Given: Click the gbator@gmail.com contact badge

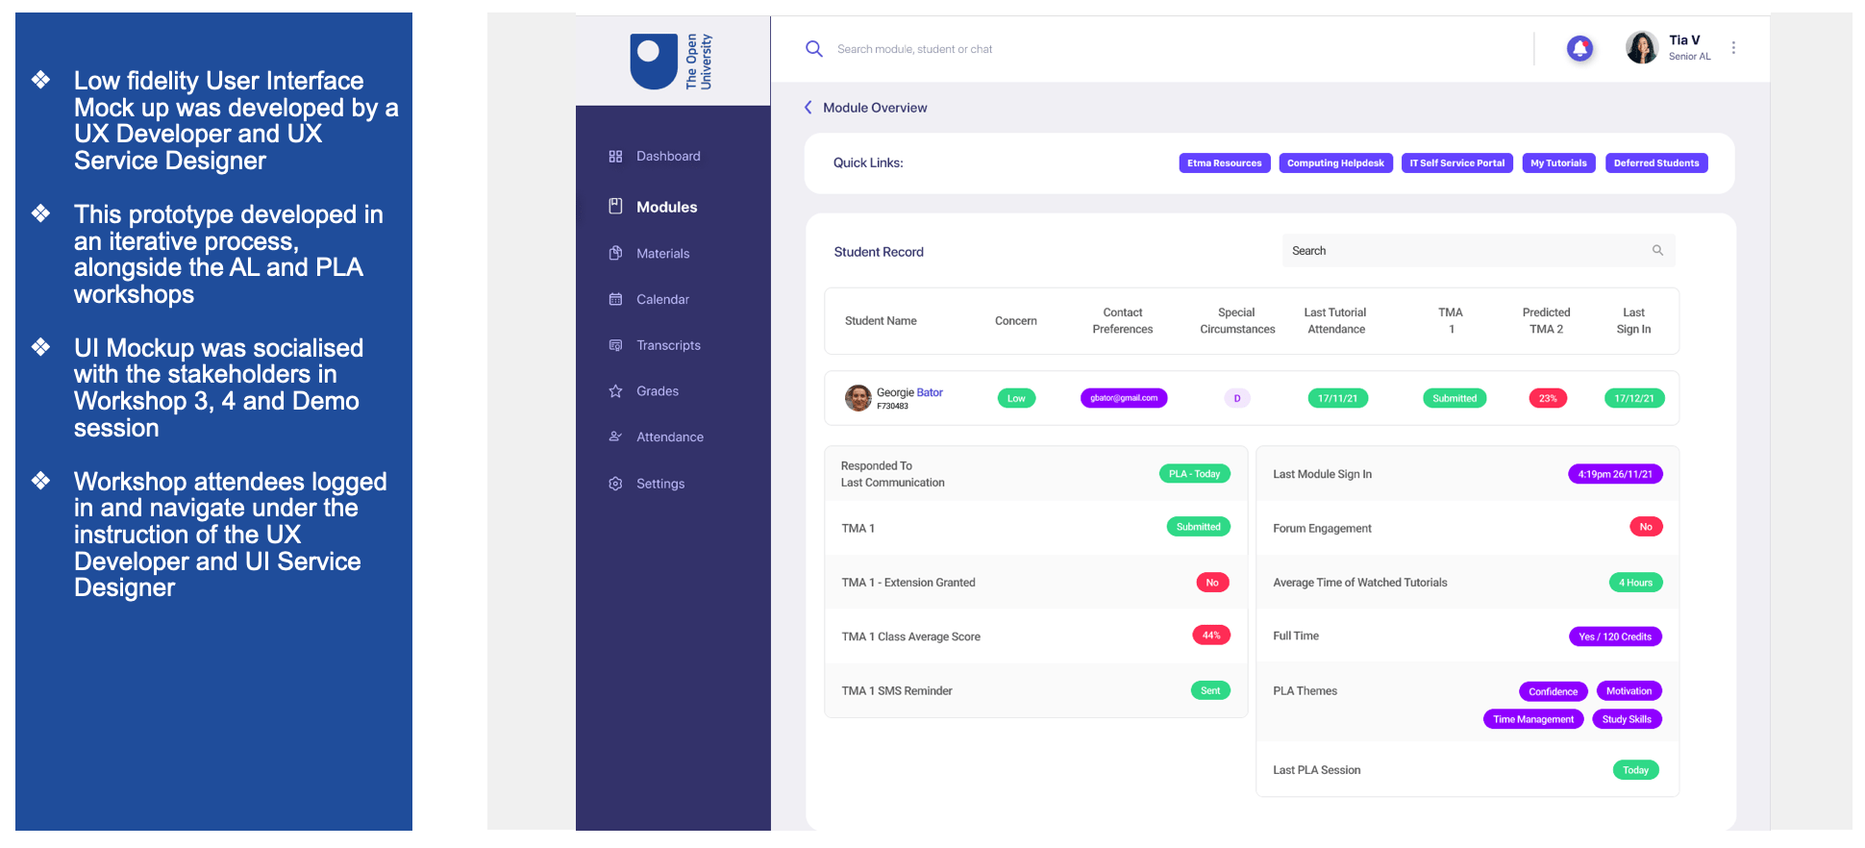Looking at the screenshot, I should 1123,398.
